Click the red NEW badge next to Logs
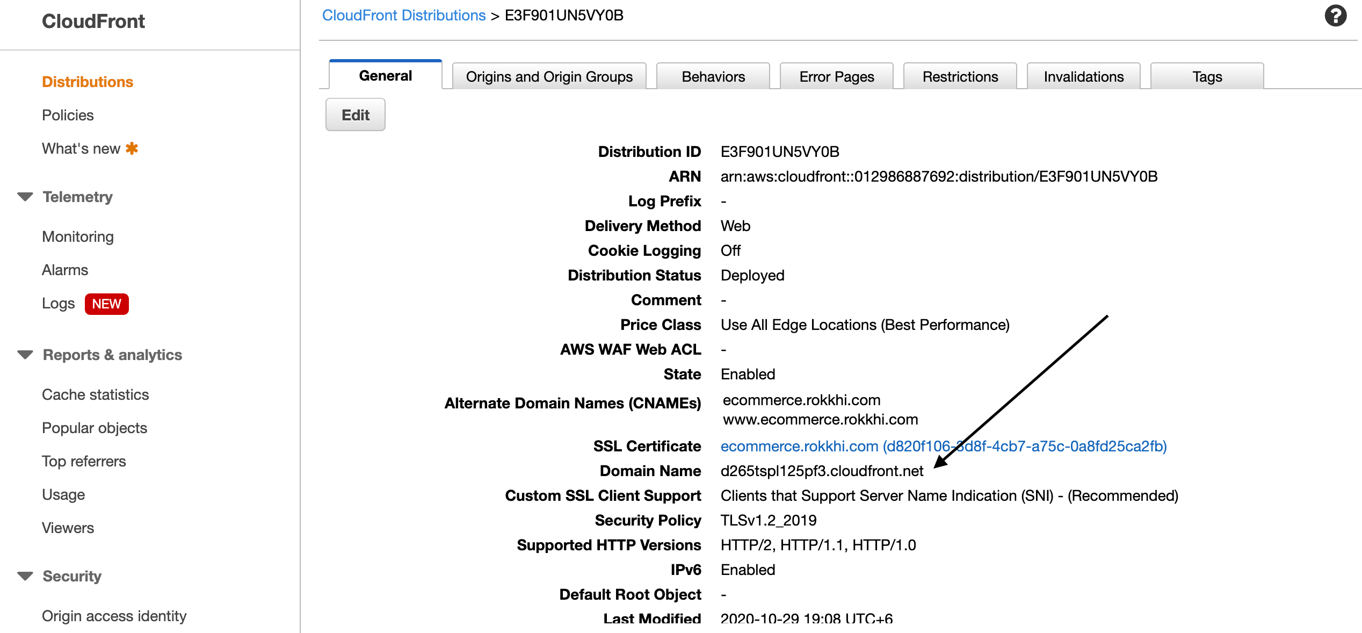The width and height of the screenshot is (1362, 633). (106, 304)
